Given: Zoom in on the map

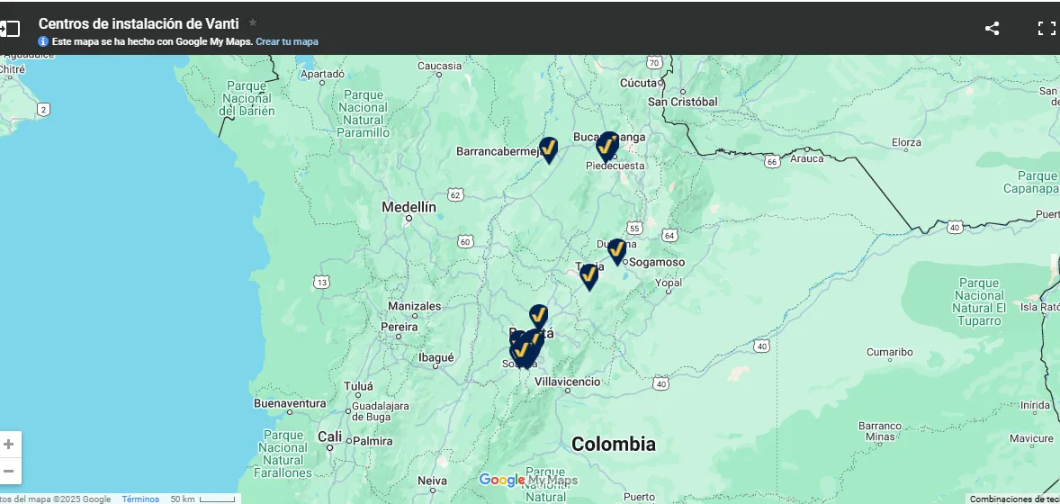Looking at the screenshot, I should [9, 445].
